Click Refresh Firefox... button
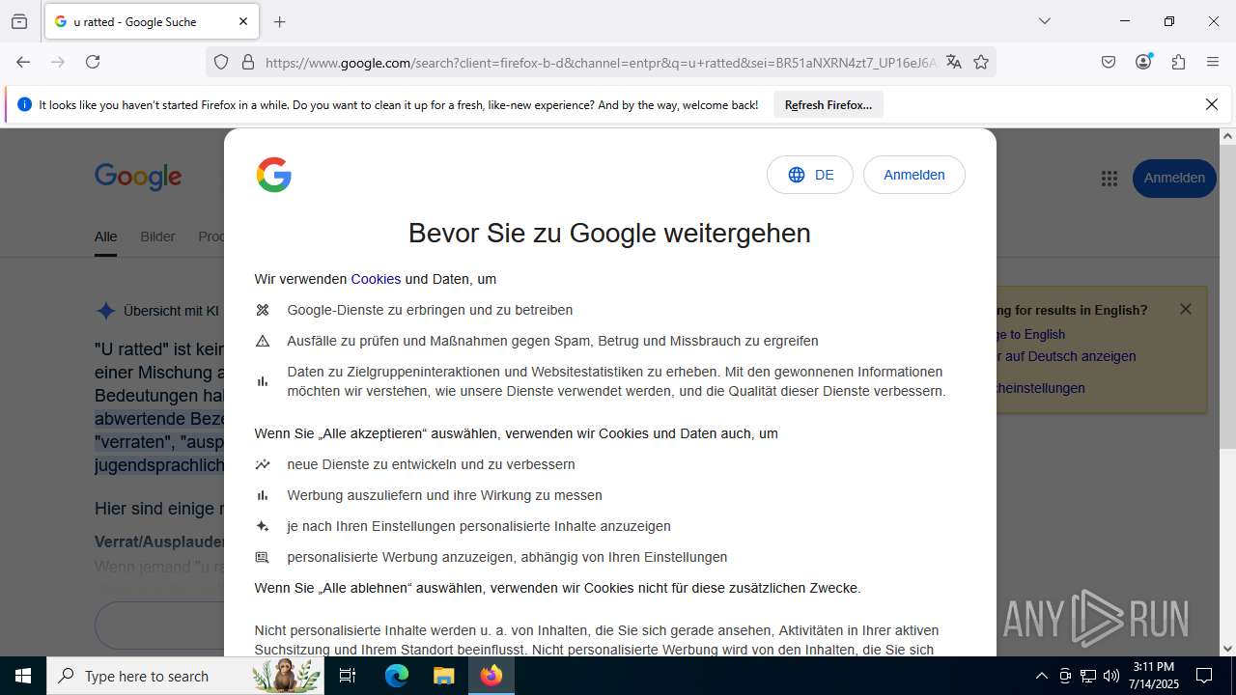The width and height of the screenshot is (1236, 695). tap(829, 105)
